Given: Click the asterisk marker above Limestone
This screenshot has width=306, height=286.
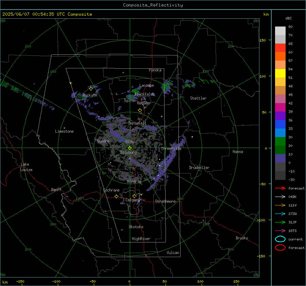Looking at the screenshot, I should coord(64,128).
